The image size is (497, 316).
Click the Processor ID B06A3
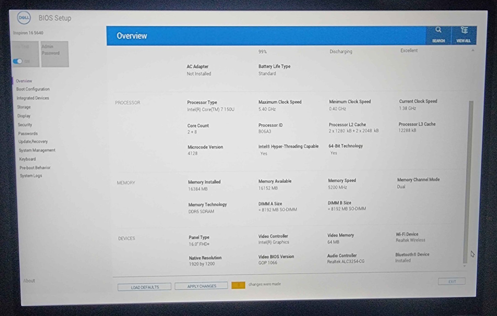tap(265, 131)
